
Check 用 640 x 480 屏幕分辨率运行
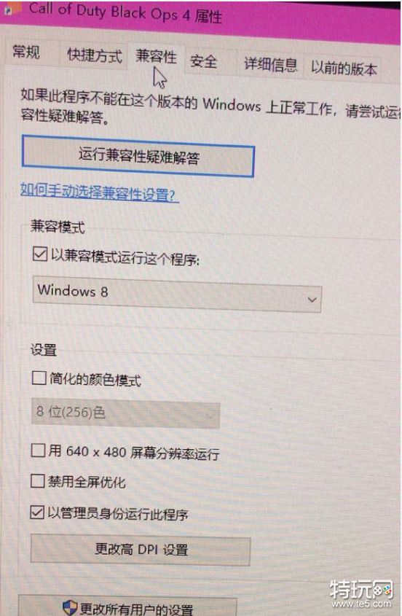(38, 451)
